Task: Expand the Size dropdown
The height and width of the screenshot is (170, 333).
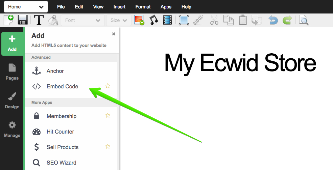Action: tap(119, 20)
